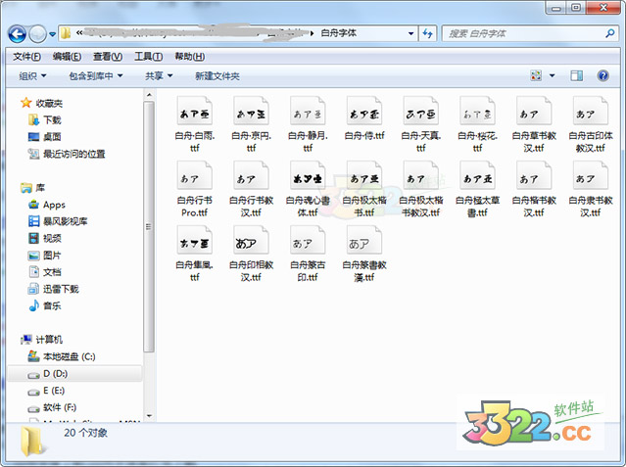Select font file 白舟印相教汉.ttf
The image size is (626, 467).
(251, 254)
